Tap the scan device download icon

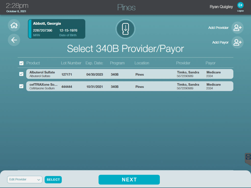[125, 29]
